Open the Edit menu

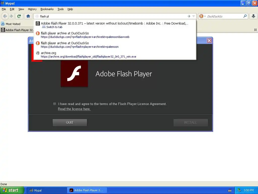pos(12,9)
